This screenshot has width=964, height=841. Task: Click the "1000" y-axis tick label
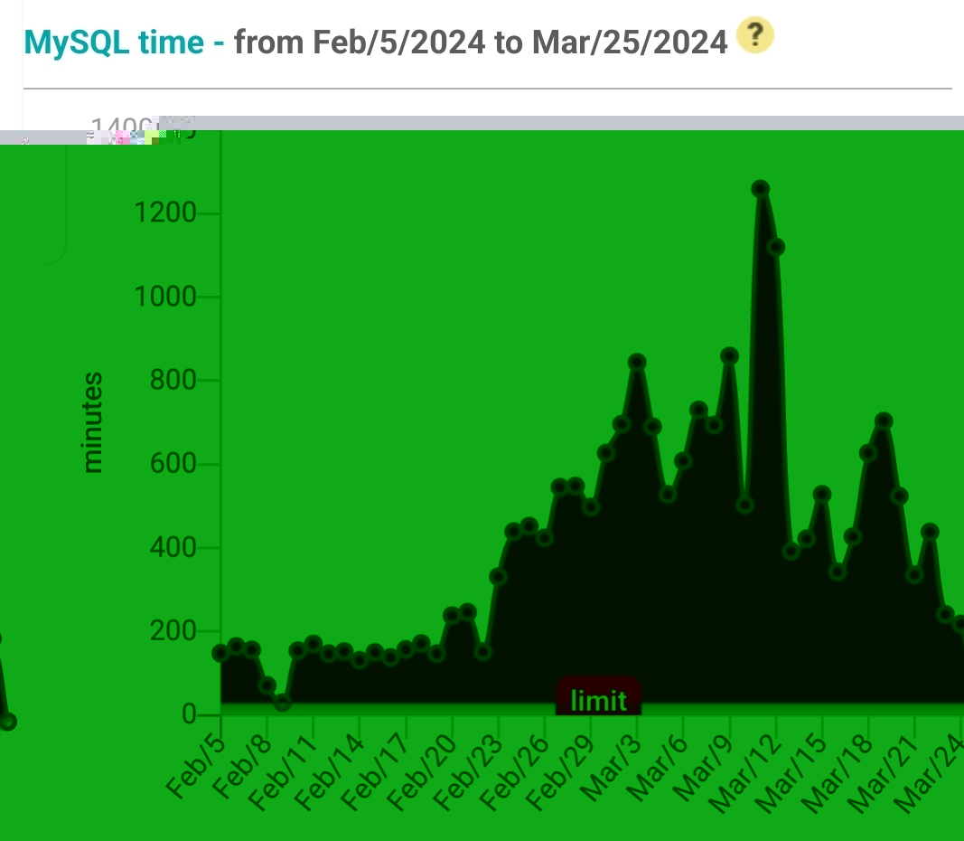tap(164, 297)
